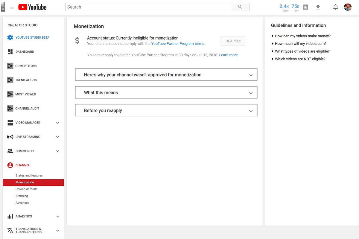Click the Translations language icon

[x=10, y=230]
